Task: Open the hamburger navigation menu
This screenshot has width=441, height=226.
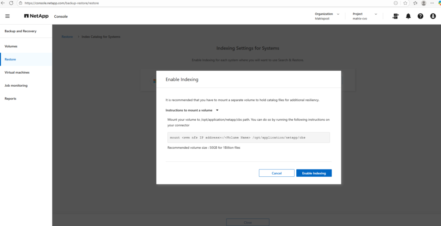Action: point(8,16)
